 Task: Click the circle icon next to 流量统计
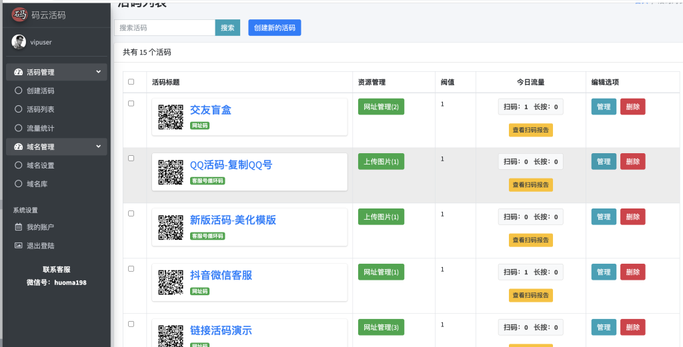(18, 128)
